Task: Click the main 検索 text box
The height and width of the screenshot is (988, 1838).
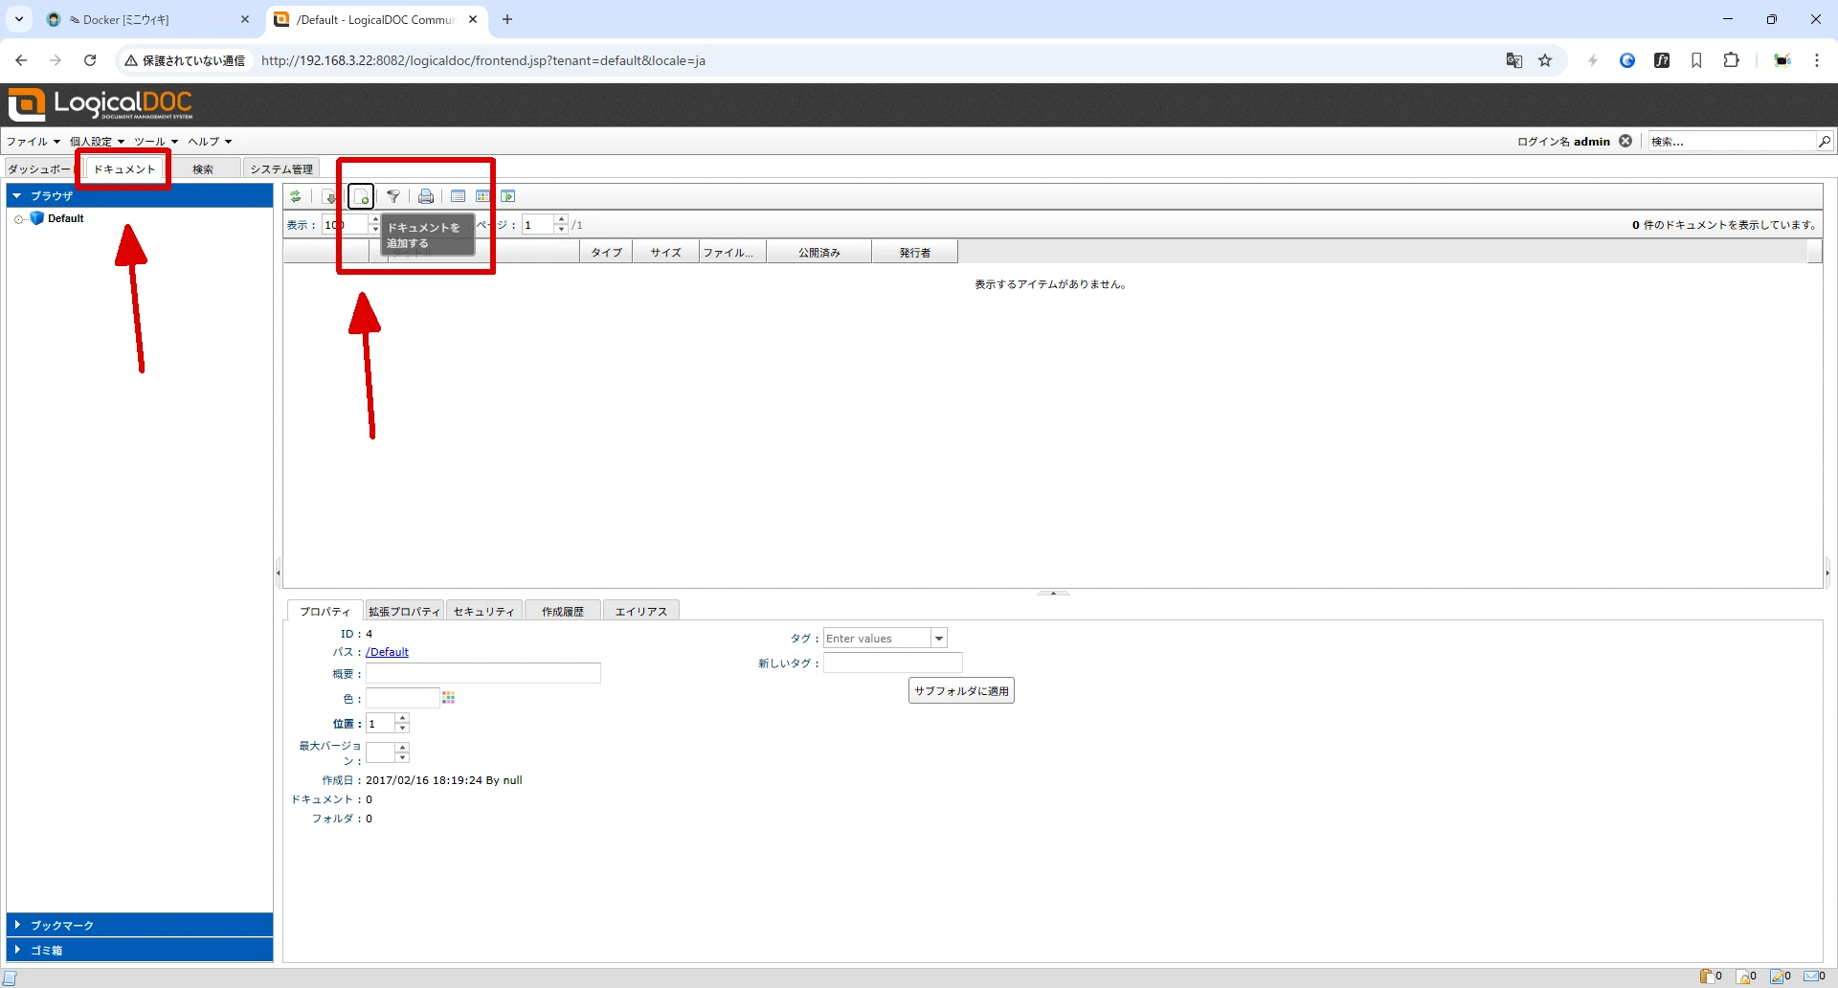Action: click(x=1732, y=141)
